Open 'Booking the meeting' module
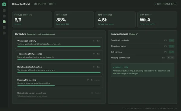This screenshot has width=181, height=111. point(59,82)
